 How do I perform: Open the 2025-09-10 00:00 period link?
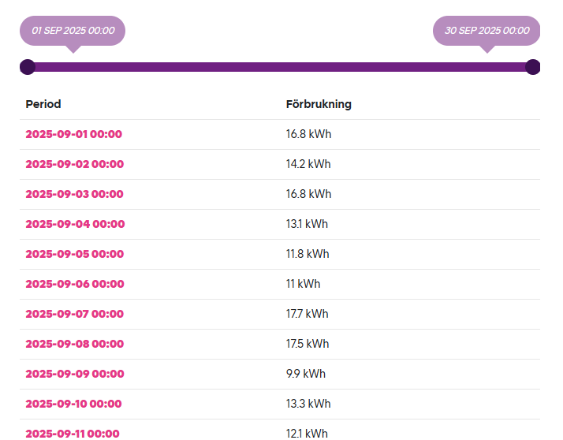(73, 404)
